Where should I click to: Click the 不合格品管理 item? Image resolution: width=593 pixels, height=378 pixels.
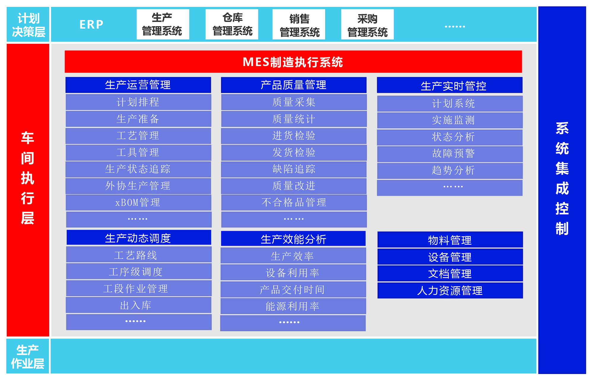pyautogui.click(x=294, y=203)
